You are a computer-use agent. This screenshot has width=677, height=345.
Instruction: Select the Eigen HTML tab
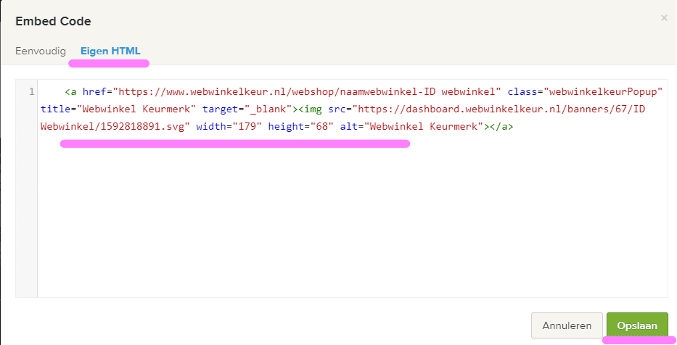click(x=110, y=51)
